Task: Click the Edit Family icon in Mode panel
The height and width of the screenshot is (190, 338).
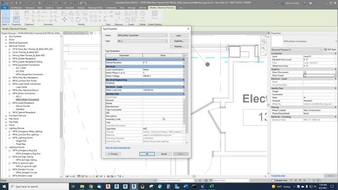Action: tap(143, 16)
